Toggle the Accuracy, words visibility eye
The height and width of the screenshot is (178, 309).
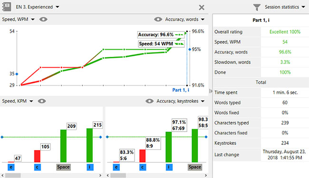158,19
